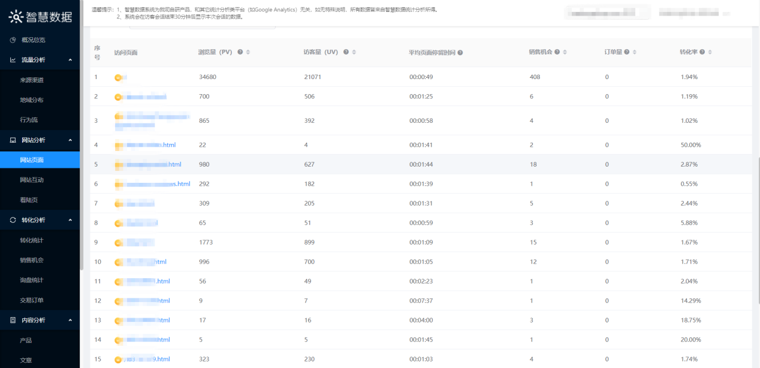760x368 pixels.
Task: Sort table by 浏览量 (PV) column
Action: pyautogui.click(x=248, y=52)
